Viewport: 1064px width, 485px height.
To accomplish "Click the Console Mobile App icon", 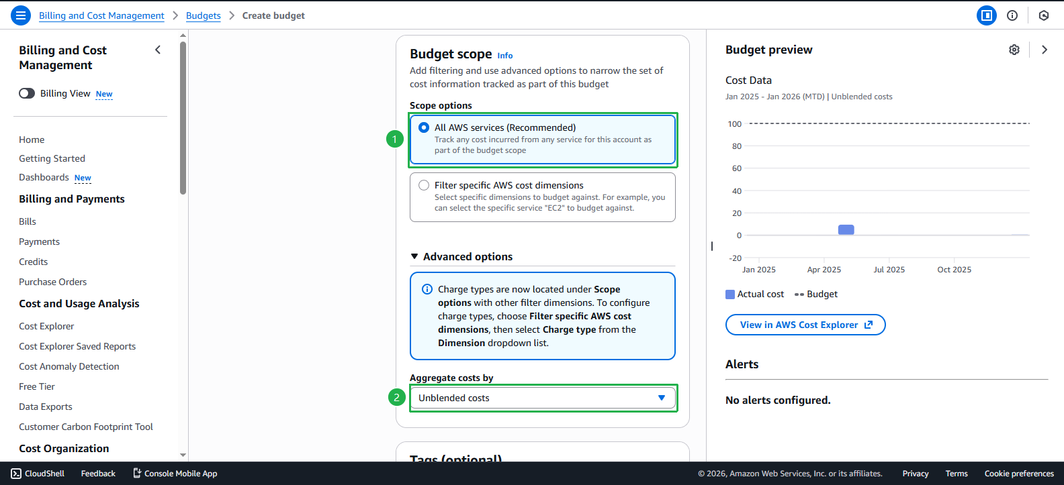I will coord(137,473).
